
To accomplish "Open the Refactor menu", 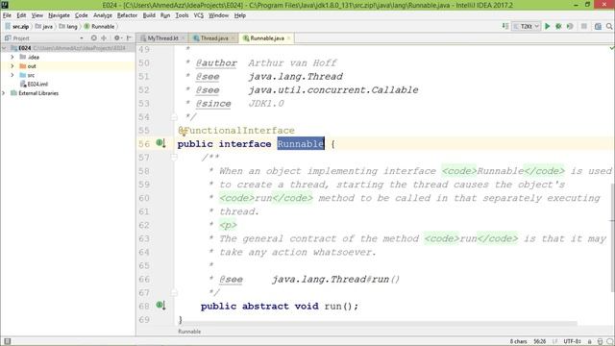I will 127,15.
